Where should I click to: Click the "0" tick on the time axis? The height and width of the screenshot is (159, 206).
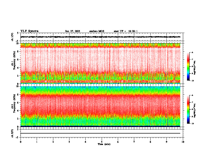pyautogui.click(x=21, y=142)
